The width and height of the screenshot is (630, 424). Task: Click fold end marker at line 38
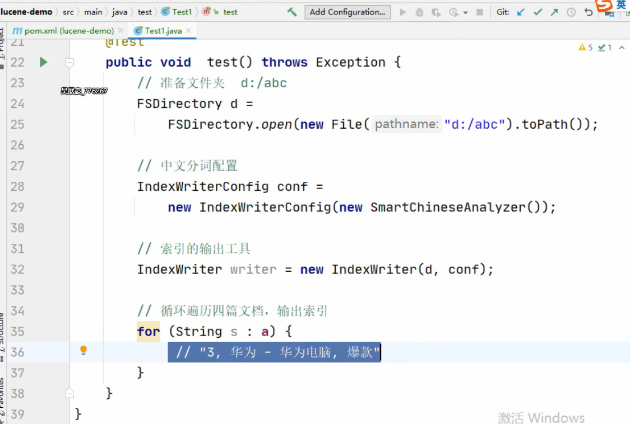tap(70, 393)
